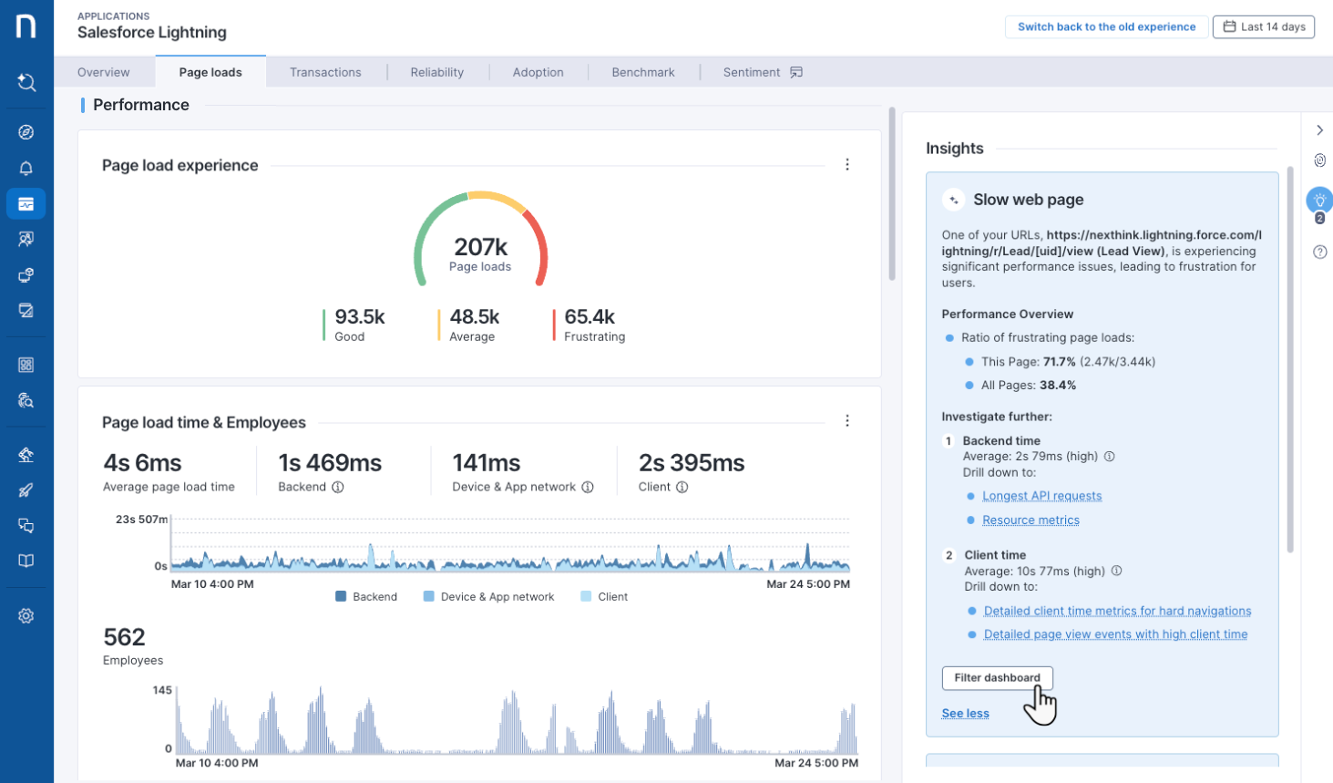The width and height of the screenshot is (1333, 783).
Task: Toggle the Backend legend series
Action: point(366,597)
